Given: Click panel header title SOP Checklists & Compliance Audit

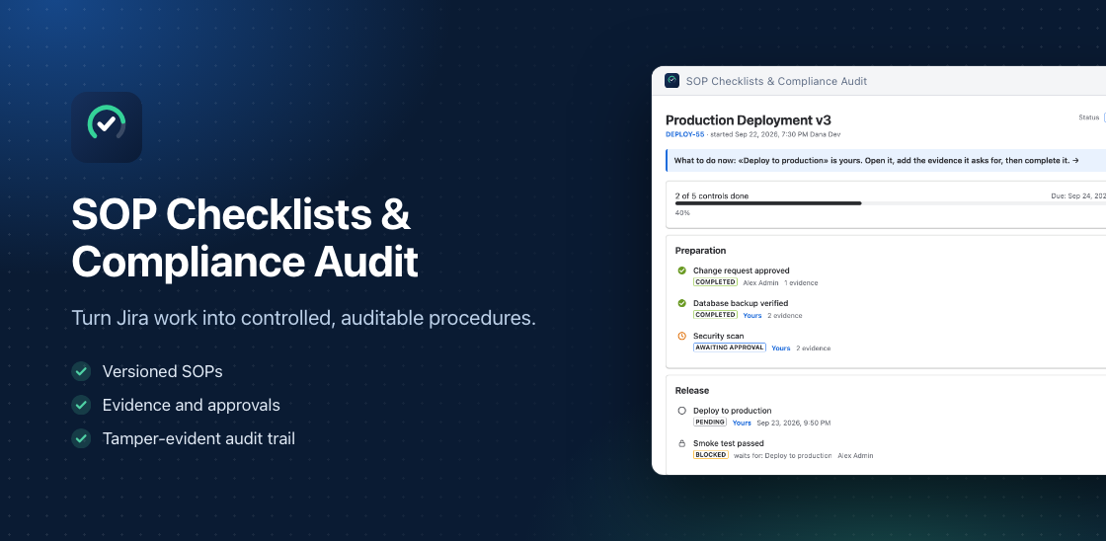Looking at the screenshot, I should pos(776,81).
